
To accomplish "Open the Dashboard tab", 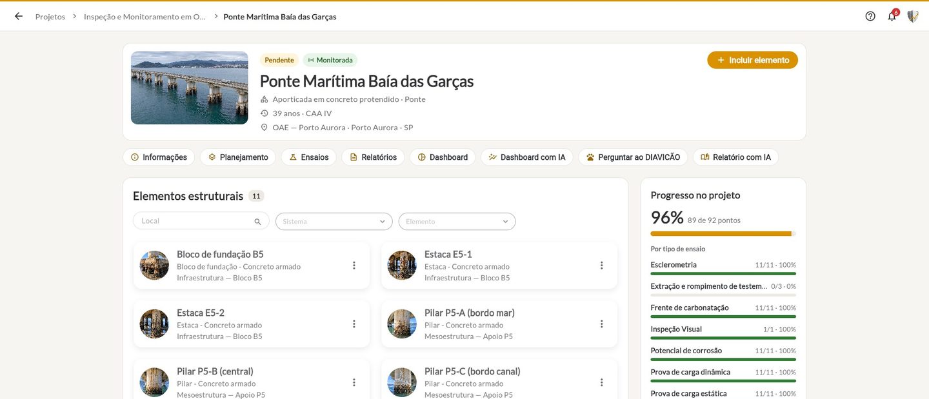I will (443, 157).
